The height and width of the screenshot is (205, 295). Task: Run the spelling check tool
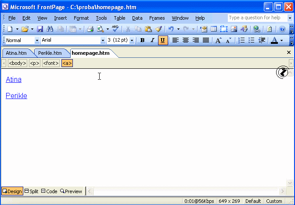tap(115, 29)
